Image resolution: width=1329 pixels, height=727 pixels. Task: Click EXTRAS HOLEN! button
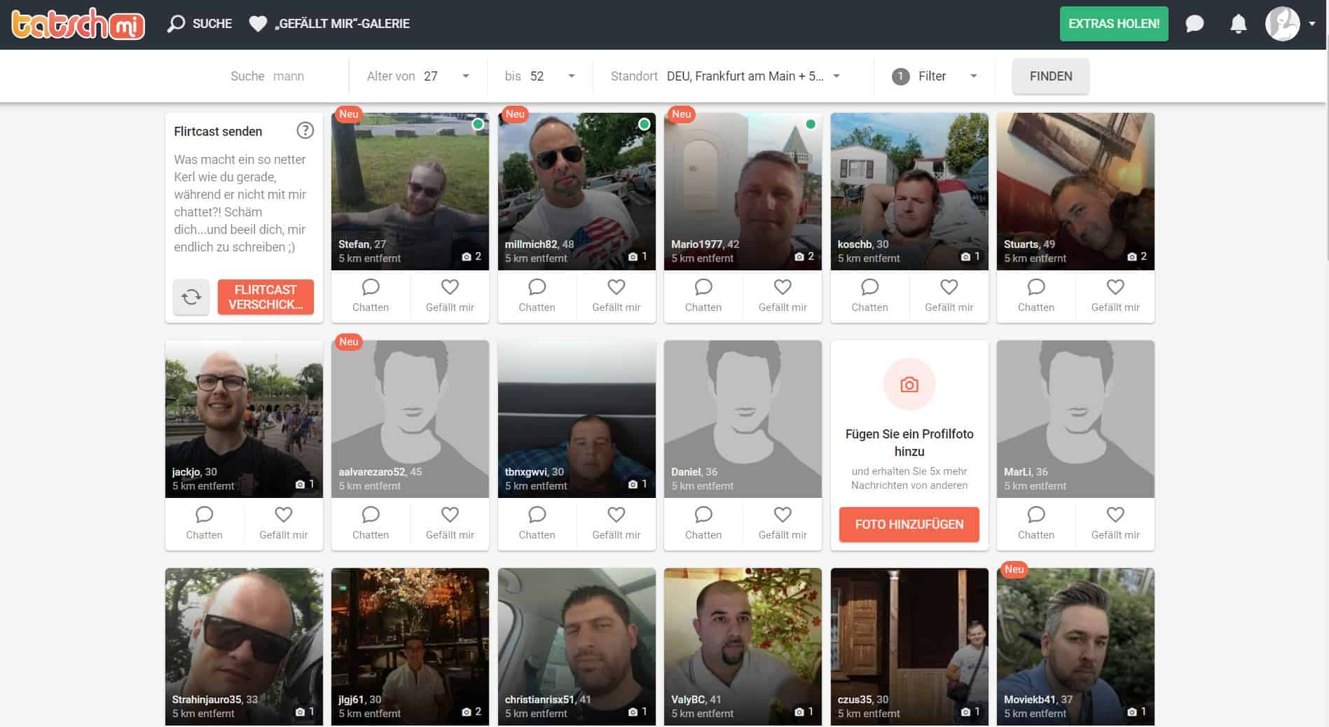1114,24
